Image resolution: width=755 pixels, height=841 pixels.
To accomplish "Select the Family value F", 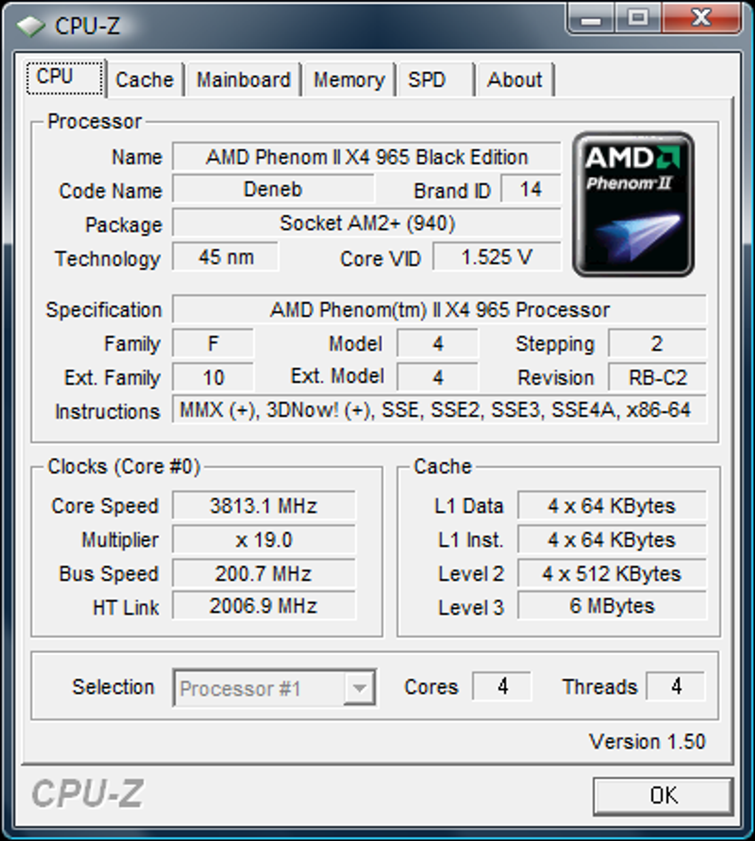I will 213,344.
